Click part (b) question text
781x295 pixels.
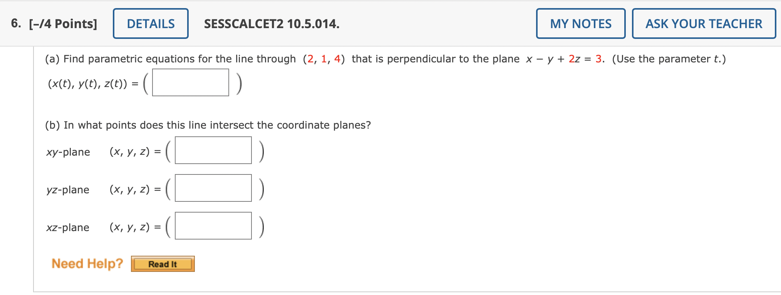click(208, 125)
